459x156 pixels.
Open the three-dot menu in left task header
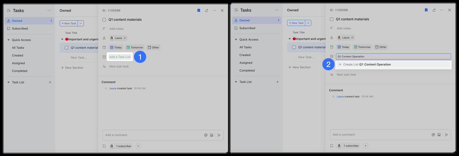214,11
